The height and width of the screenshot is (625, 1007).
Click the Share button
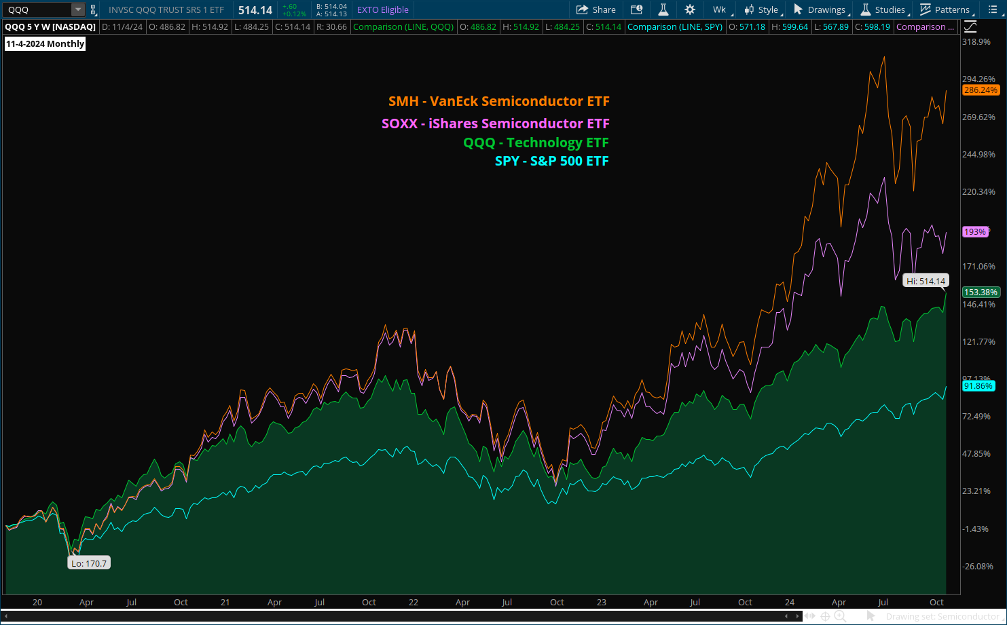tap(596, 10)
